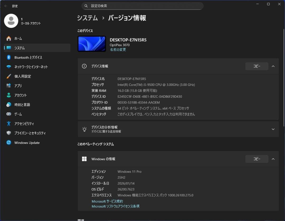Click システム in the breadcrumb header
This screenshot has width=285, height=221.
(x=87, y=18)
